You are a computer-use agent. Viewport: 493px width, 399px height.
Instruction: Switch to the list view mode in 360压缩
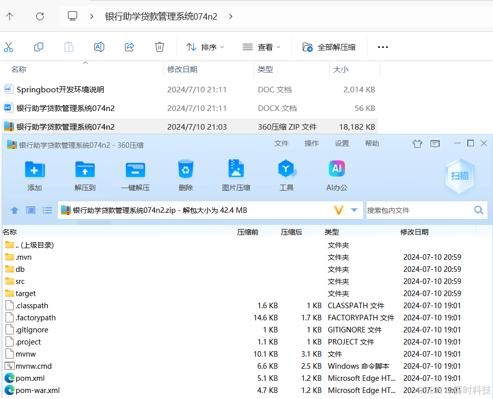(x=47, y=210)
